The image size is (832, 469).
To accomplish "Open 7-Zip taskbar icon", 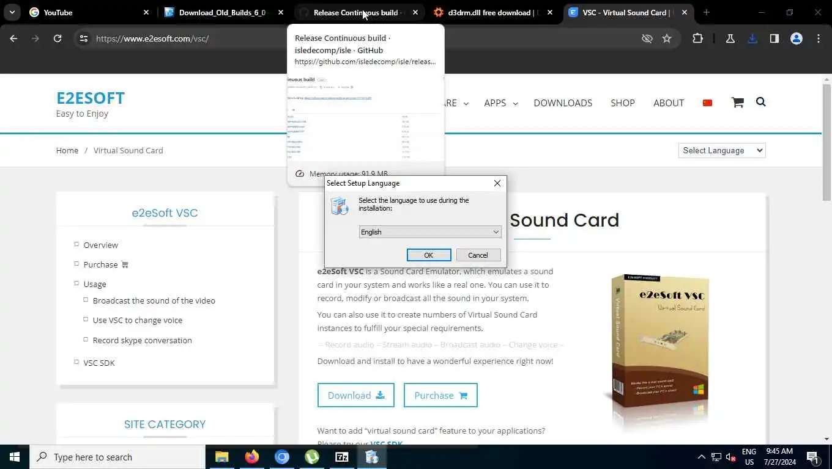I will click(342, 457).
